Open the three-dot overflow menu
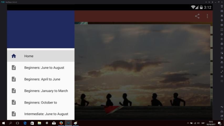This screenshot has width=224, height=126. [207, 16]
